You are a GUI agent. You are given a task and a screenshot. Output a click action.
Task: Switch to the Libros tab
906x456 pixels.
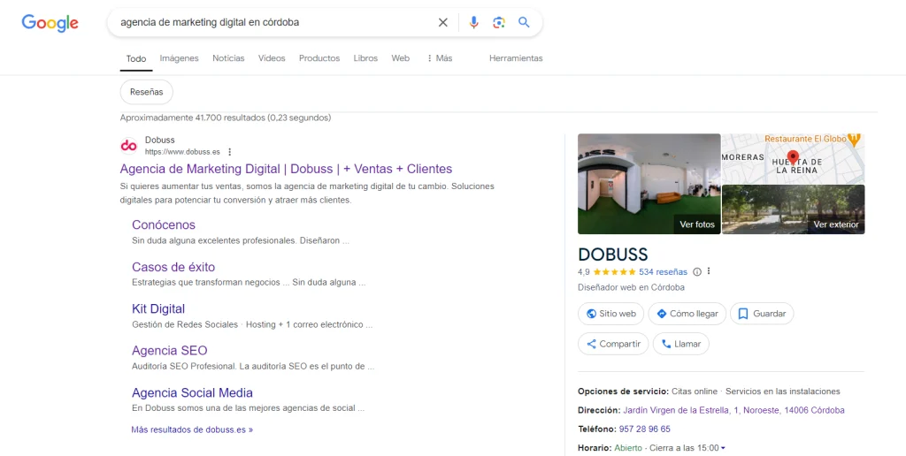point(365,58)
